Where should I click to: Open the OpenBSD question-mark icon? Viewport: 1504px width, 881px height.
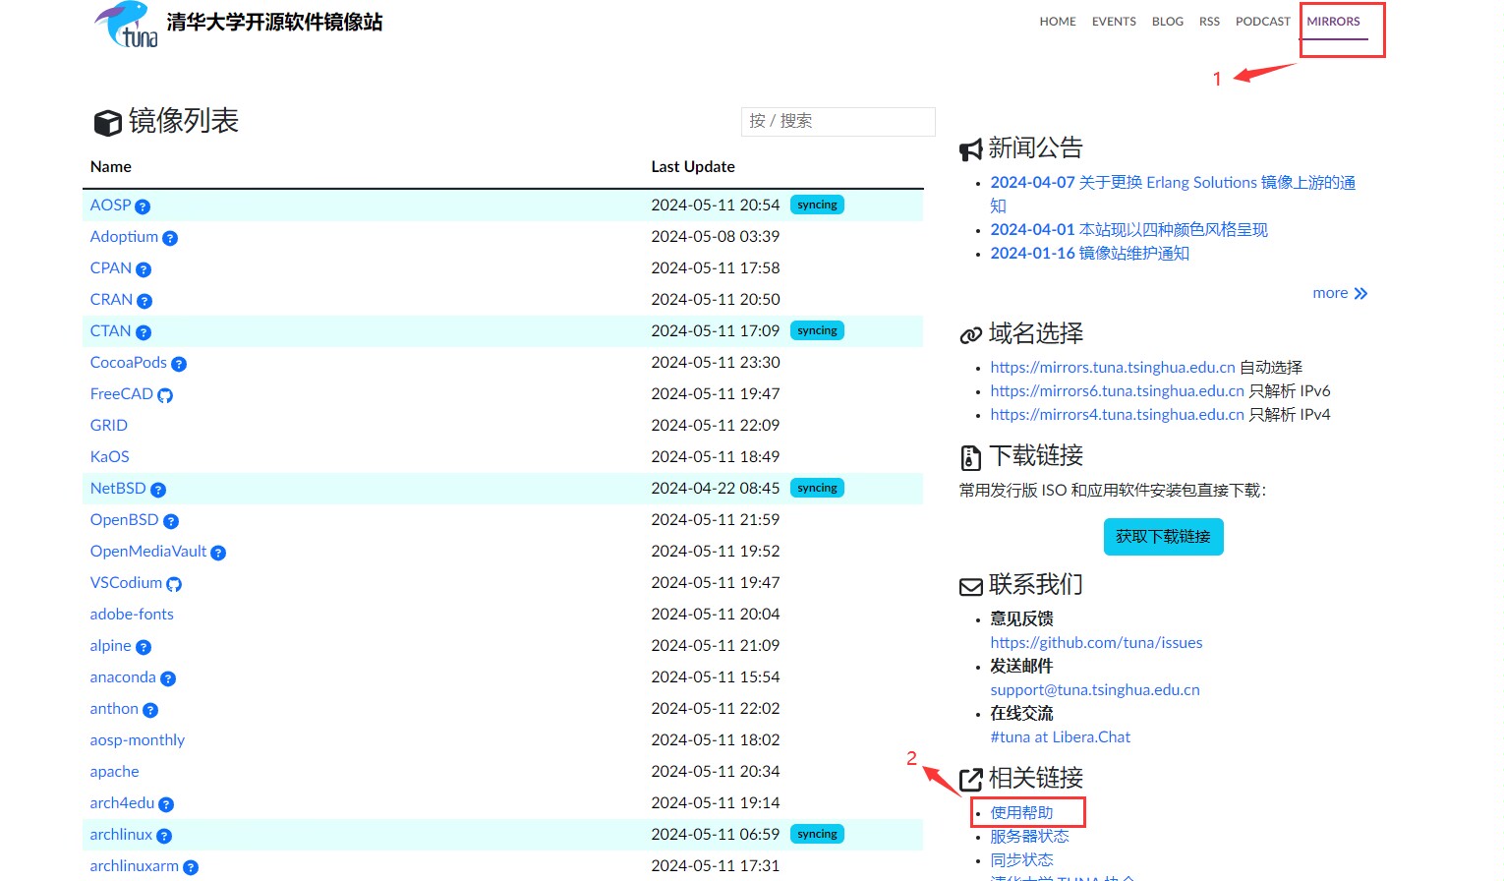click(x=171, y=521)
